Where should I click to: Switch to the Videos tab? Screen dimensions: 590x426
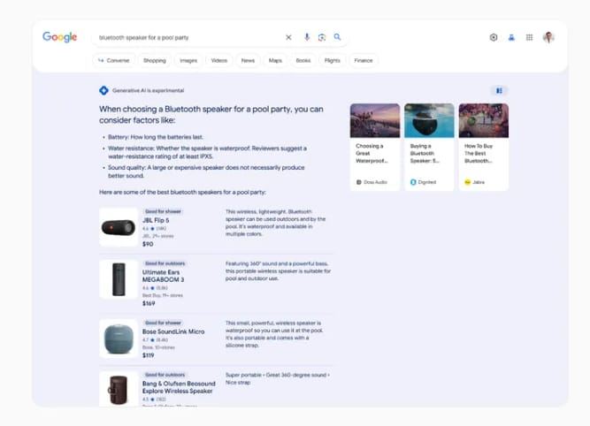219,60
